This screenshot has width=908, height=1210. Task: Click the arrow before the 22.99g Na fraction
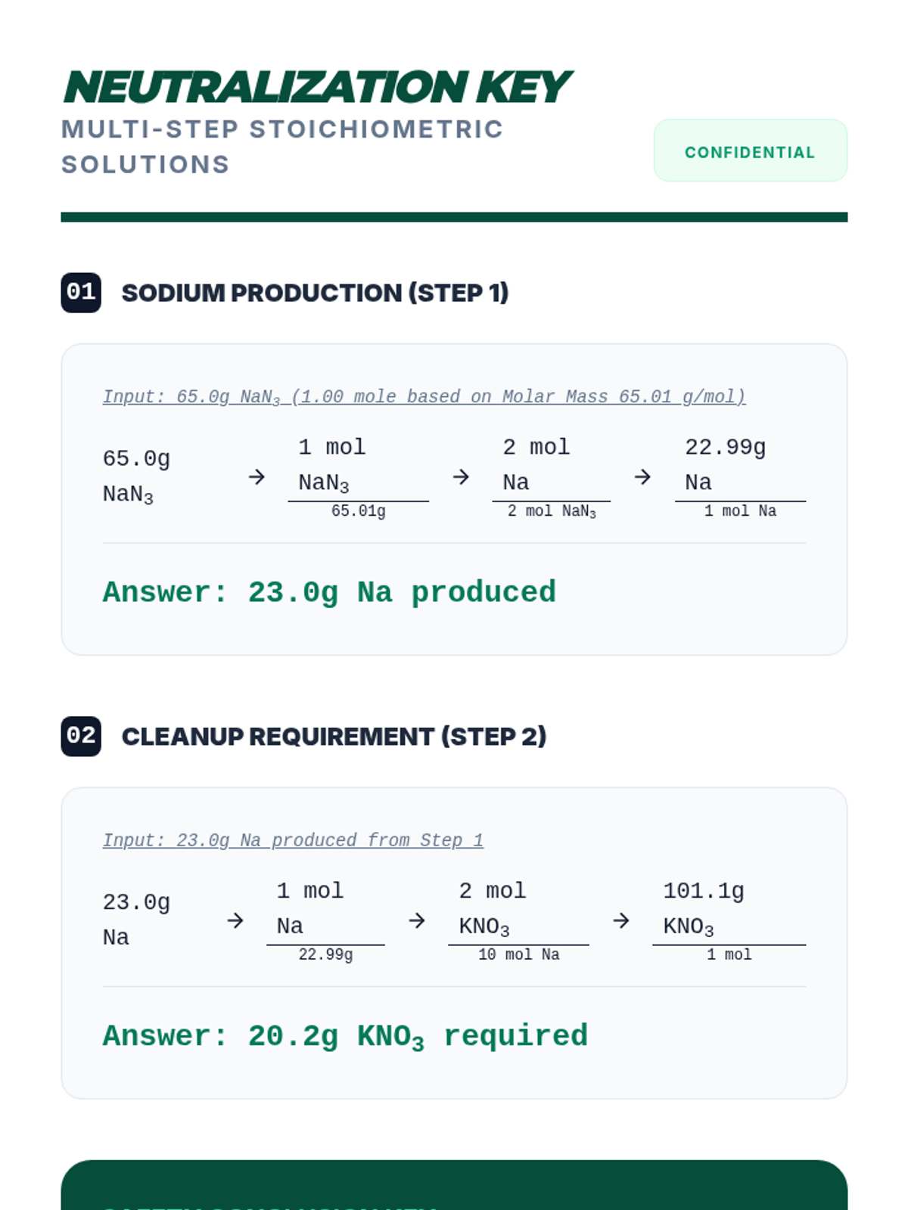coord(642,477)
